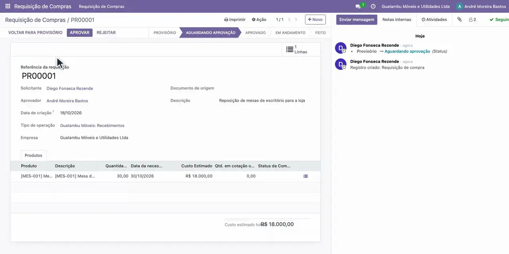This screenshot has width=509, height=254.
Task: Click Diego avatar on status change message
Action: click(341, 48)
